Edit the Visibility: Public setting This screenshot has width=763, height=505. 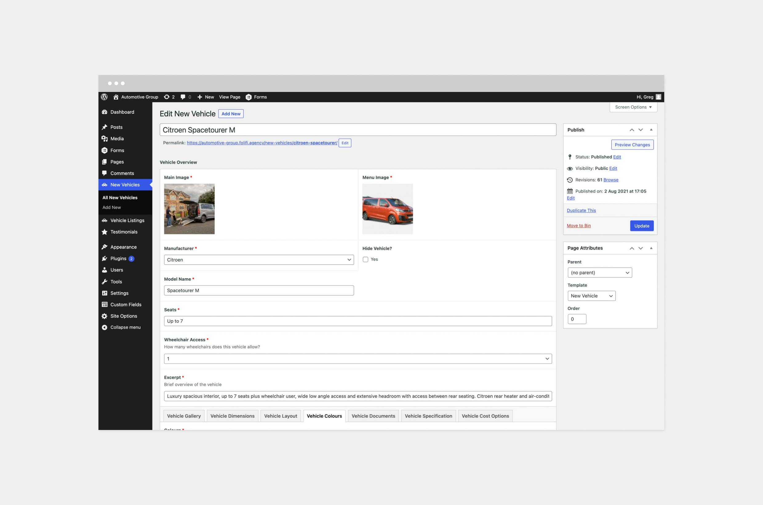pos(613,169)
